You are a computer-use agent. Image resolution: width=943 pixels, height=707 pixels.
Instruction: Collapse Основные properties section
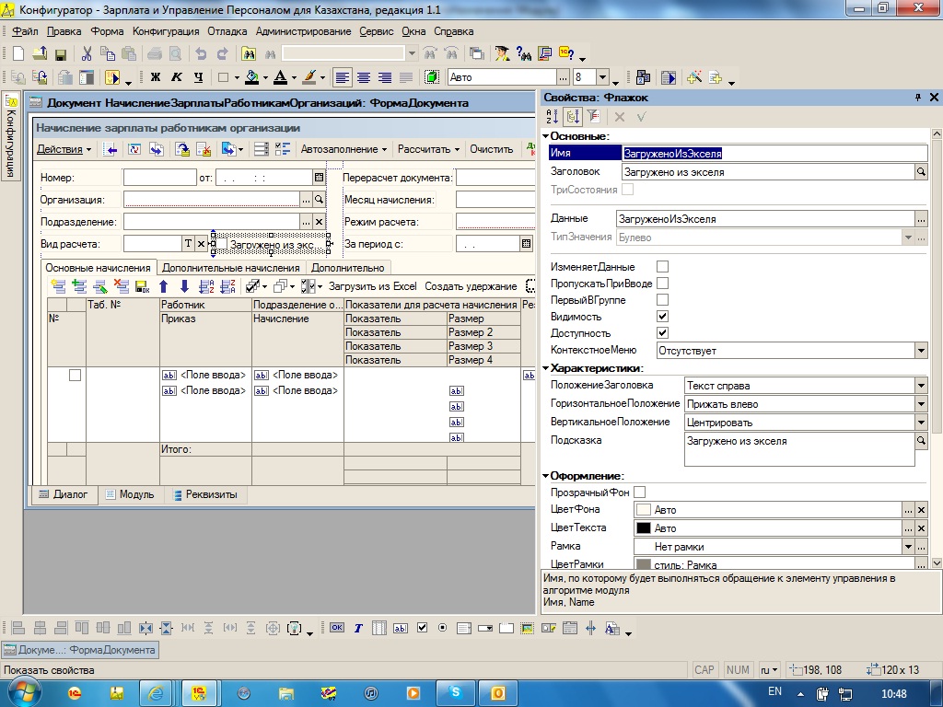coord(545,136)
